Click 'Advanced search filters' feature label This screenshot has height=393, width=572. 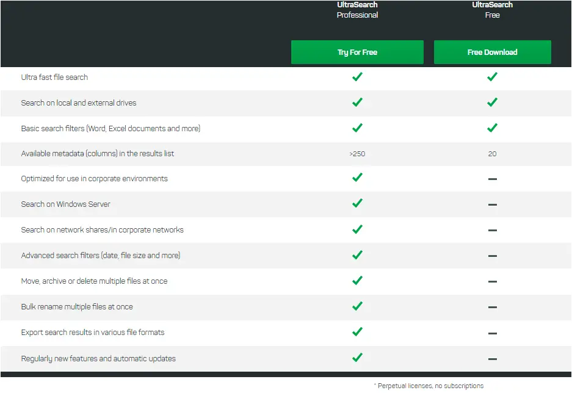(x=101, y=256)
